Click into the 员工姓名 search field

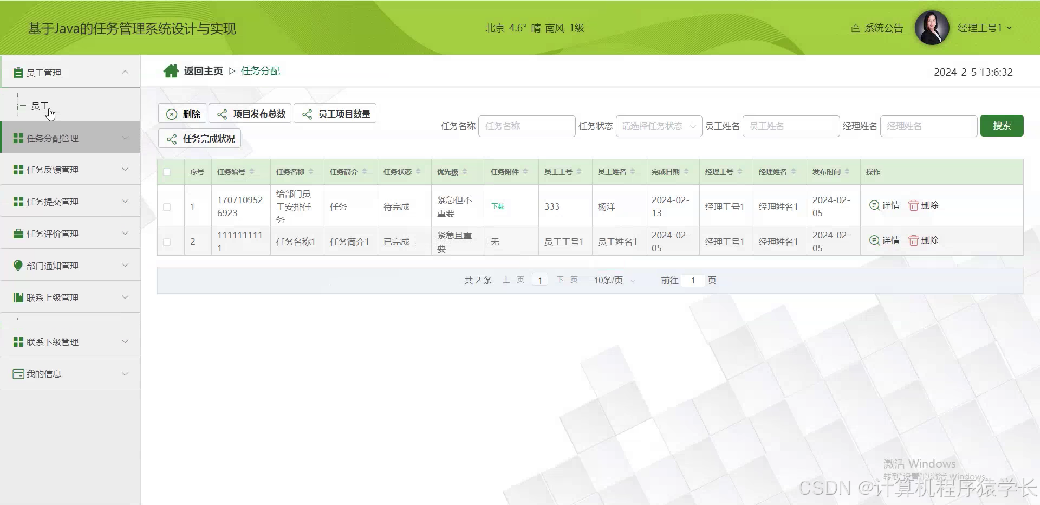coord(791,126)
